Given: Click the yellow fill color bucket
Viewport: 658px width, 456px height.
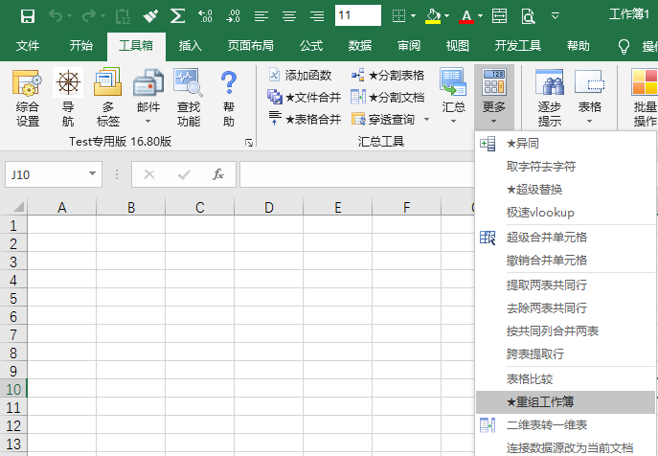Looking at the screenshot, I should [433, 15].
